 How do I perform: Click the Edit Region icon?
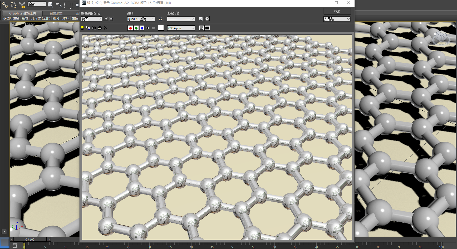106,19
